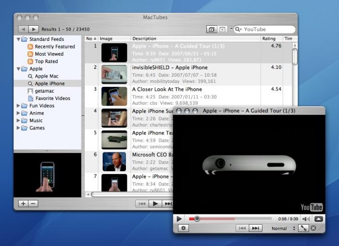Open the Favorite Videos playlist
Image resolution: width=339 pixels, height=246 pixels.
(x=53, y=98)
